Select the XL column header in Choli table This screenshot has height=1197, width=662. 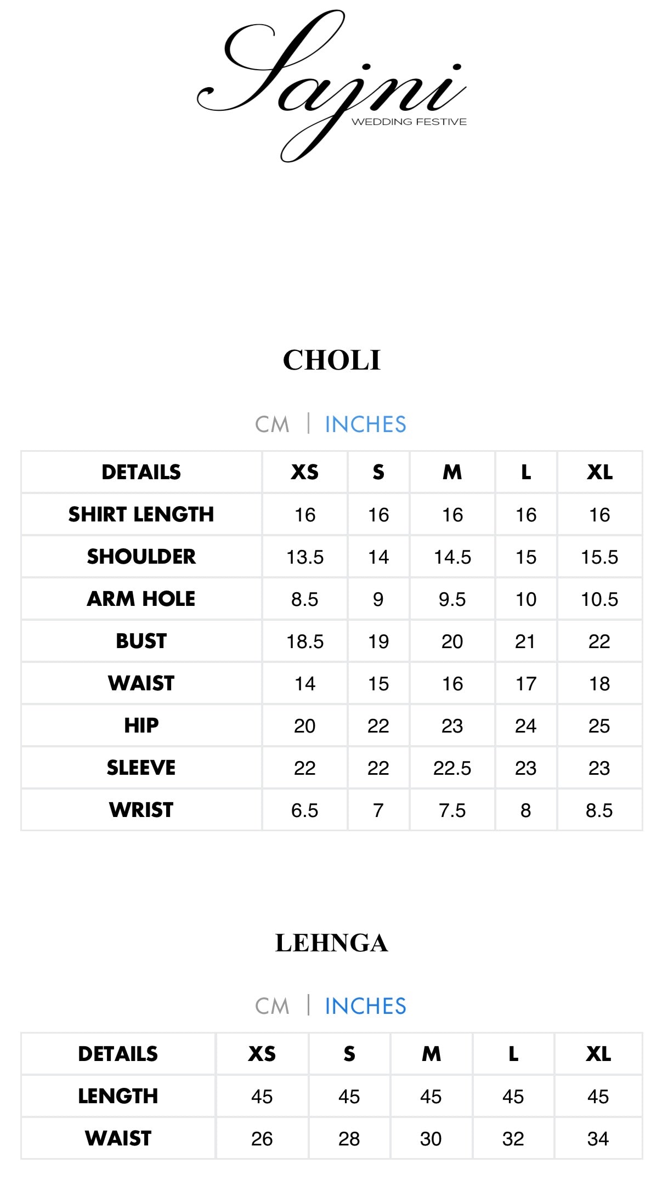click(599, 472)
